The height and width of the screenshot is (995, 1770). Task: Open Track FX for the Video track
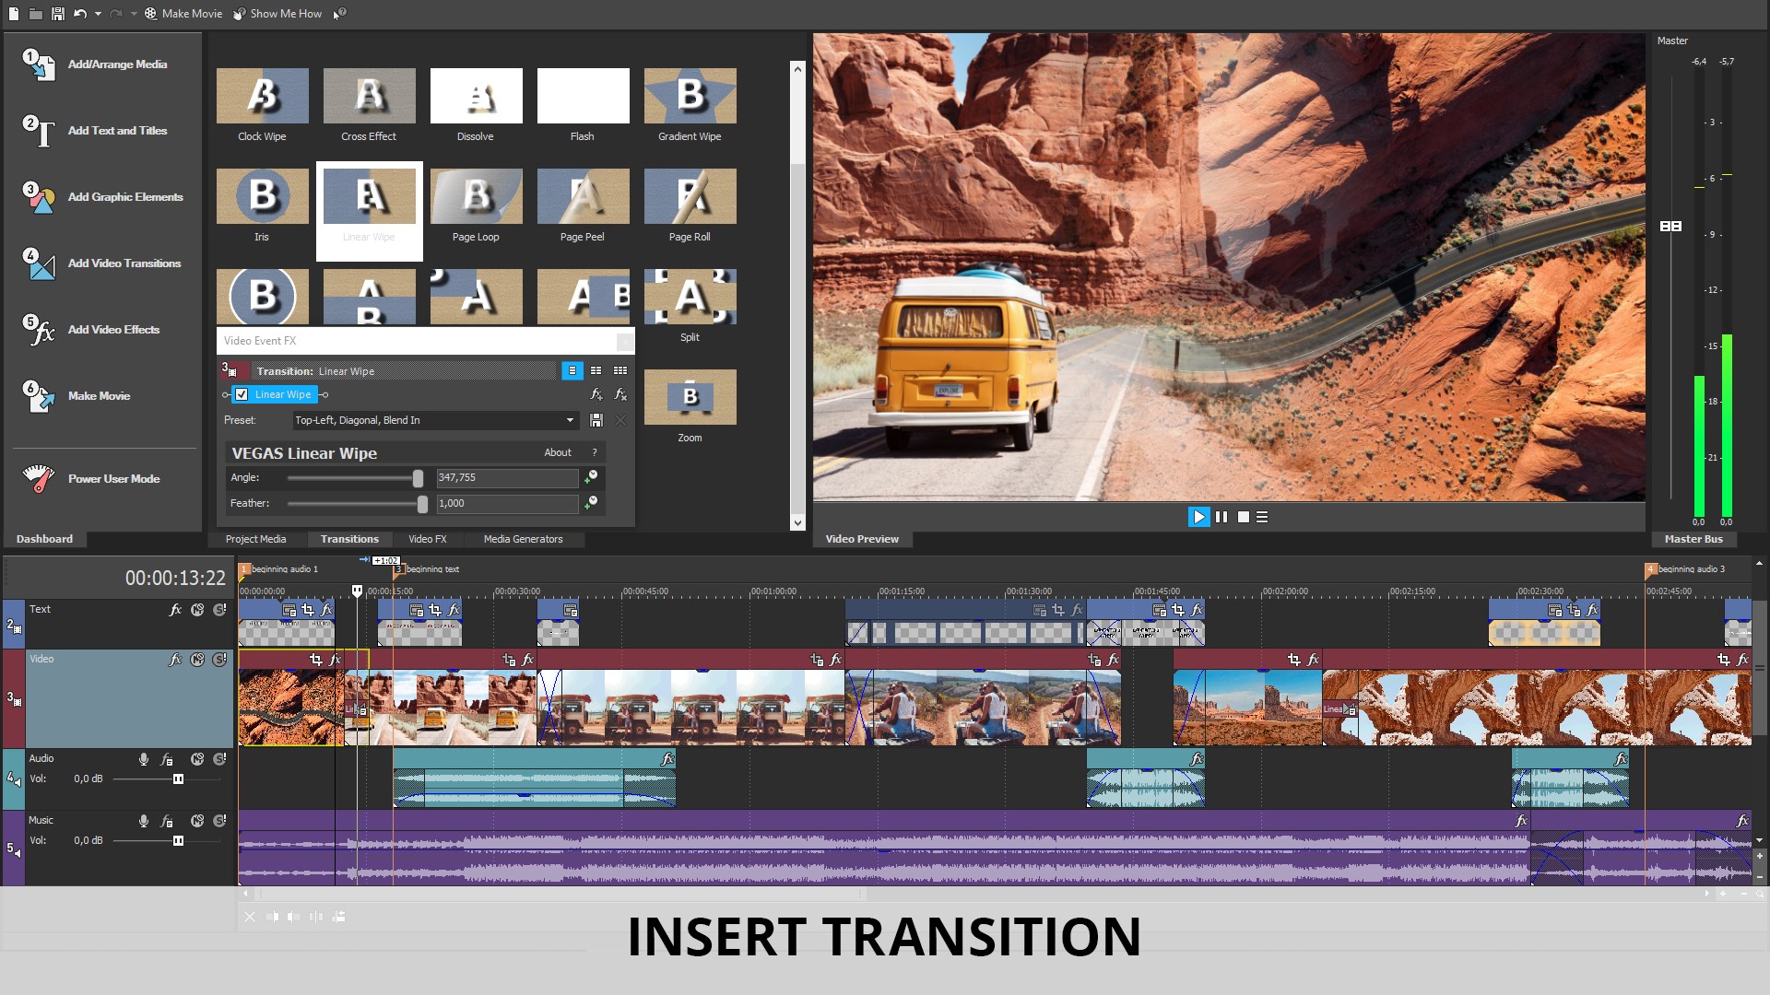(174, 660)
